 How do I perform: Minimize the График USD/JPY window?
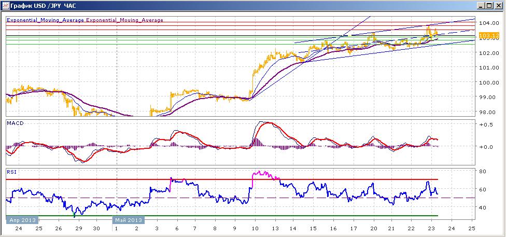(482, 6)
